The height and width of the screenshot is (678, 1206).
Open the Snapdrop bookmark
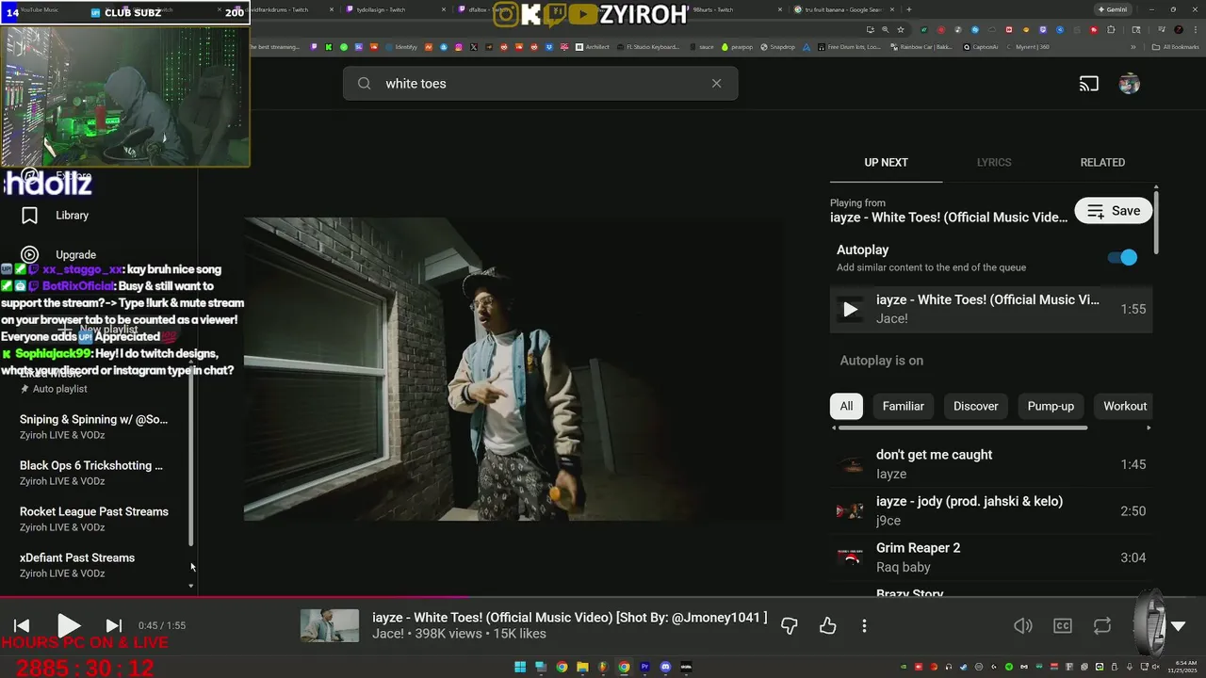777,46
